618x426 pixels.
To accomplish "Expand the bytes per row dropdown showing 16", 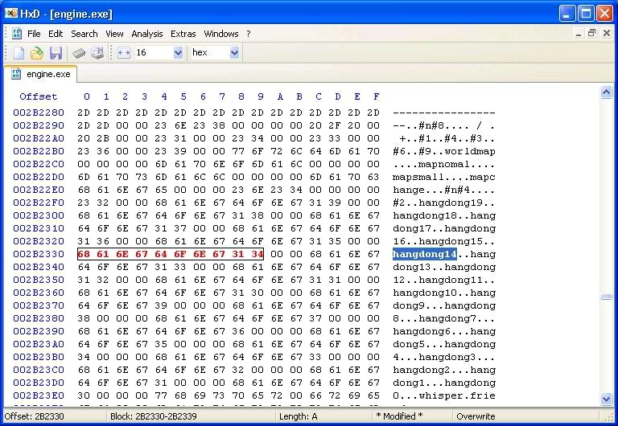I will pos(178,53).
